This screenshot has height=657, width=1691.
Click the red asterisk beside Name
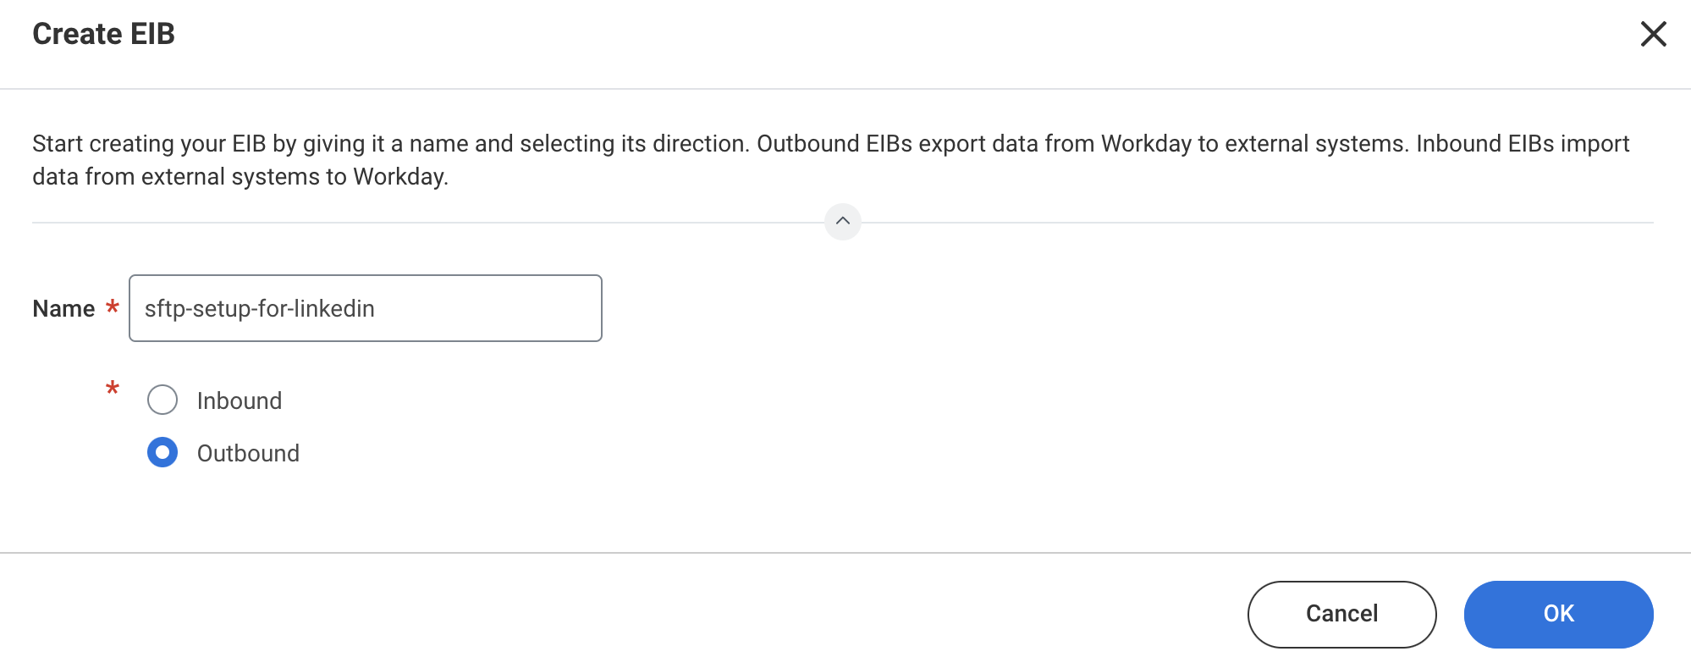[x=112, y=306]
